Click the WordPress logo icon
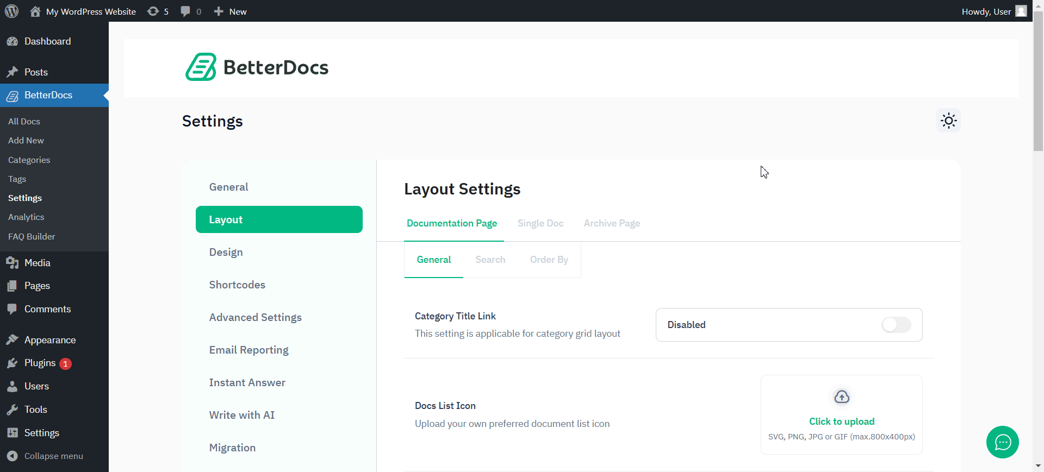This screenshot has height=472, width=1044. coord(11,11)
